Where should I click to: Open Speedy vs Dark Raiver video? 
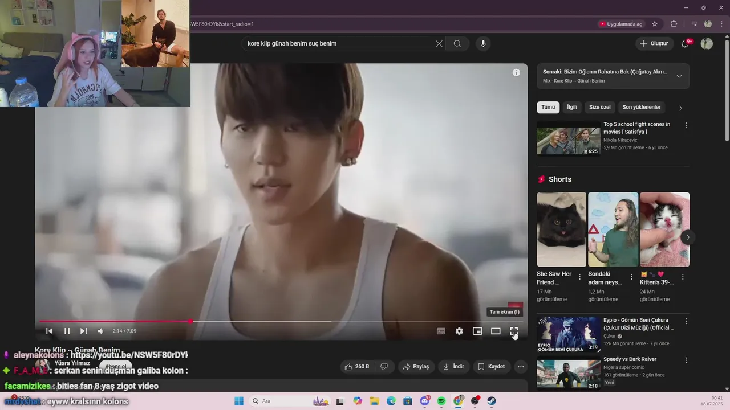[569, 374]
